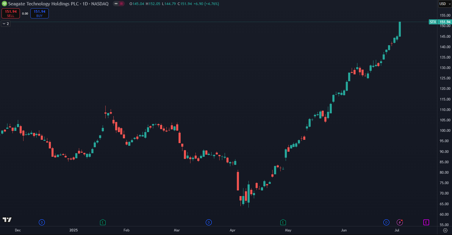Open the USD currency dropdown
Image resolution: width=452 pixels, height=235 pixels.
(445, 4)
